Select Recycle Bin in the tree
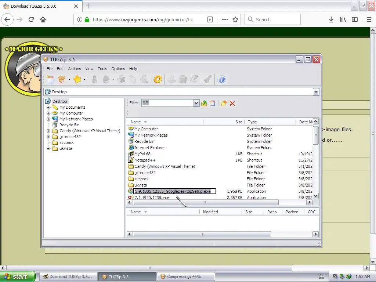376x282 pixels. click(69, 125)
